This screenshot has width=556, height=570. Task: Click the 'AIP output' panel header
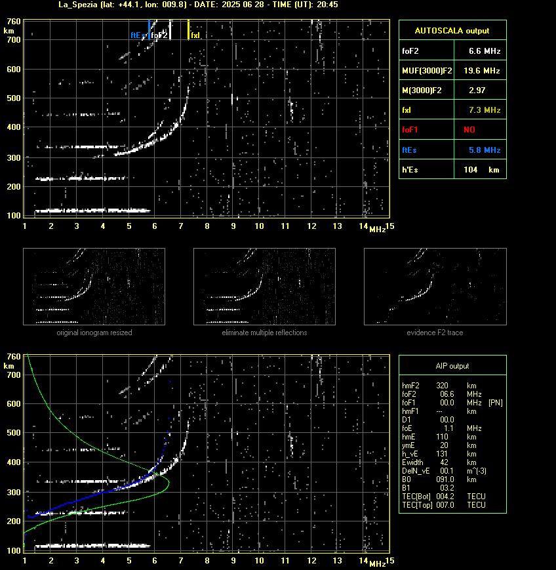[x=452, y=366]
